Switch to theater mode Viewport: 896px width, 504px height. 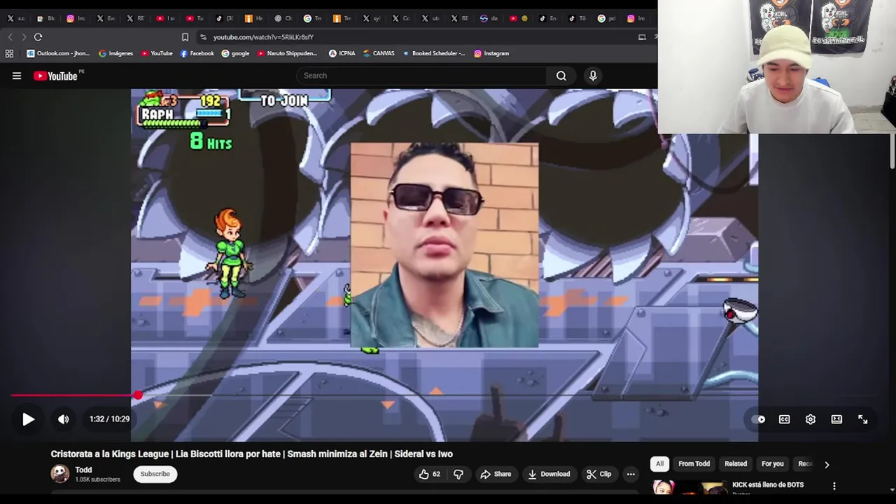tap(836, 419)
